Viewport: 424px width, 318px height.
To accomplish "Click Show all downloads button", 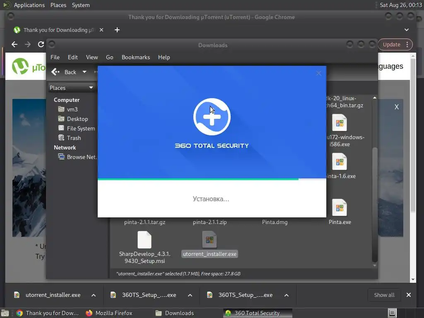I will [x=384, y=295].
